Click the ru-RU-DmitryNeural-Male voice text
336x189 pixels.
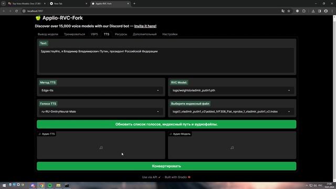point(59,112)
